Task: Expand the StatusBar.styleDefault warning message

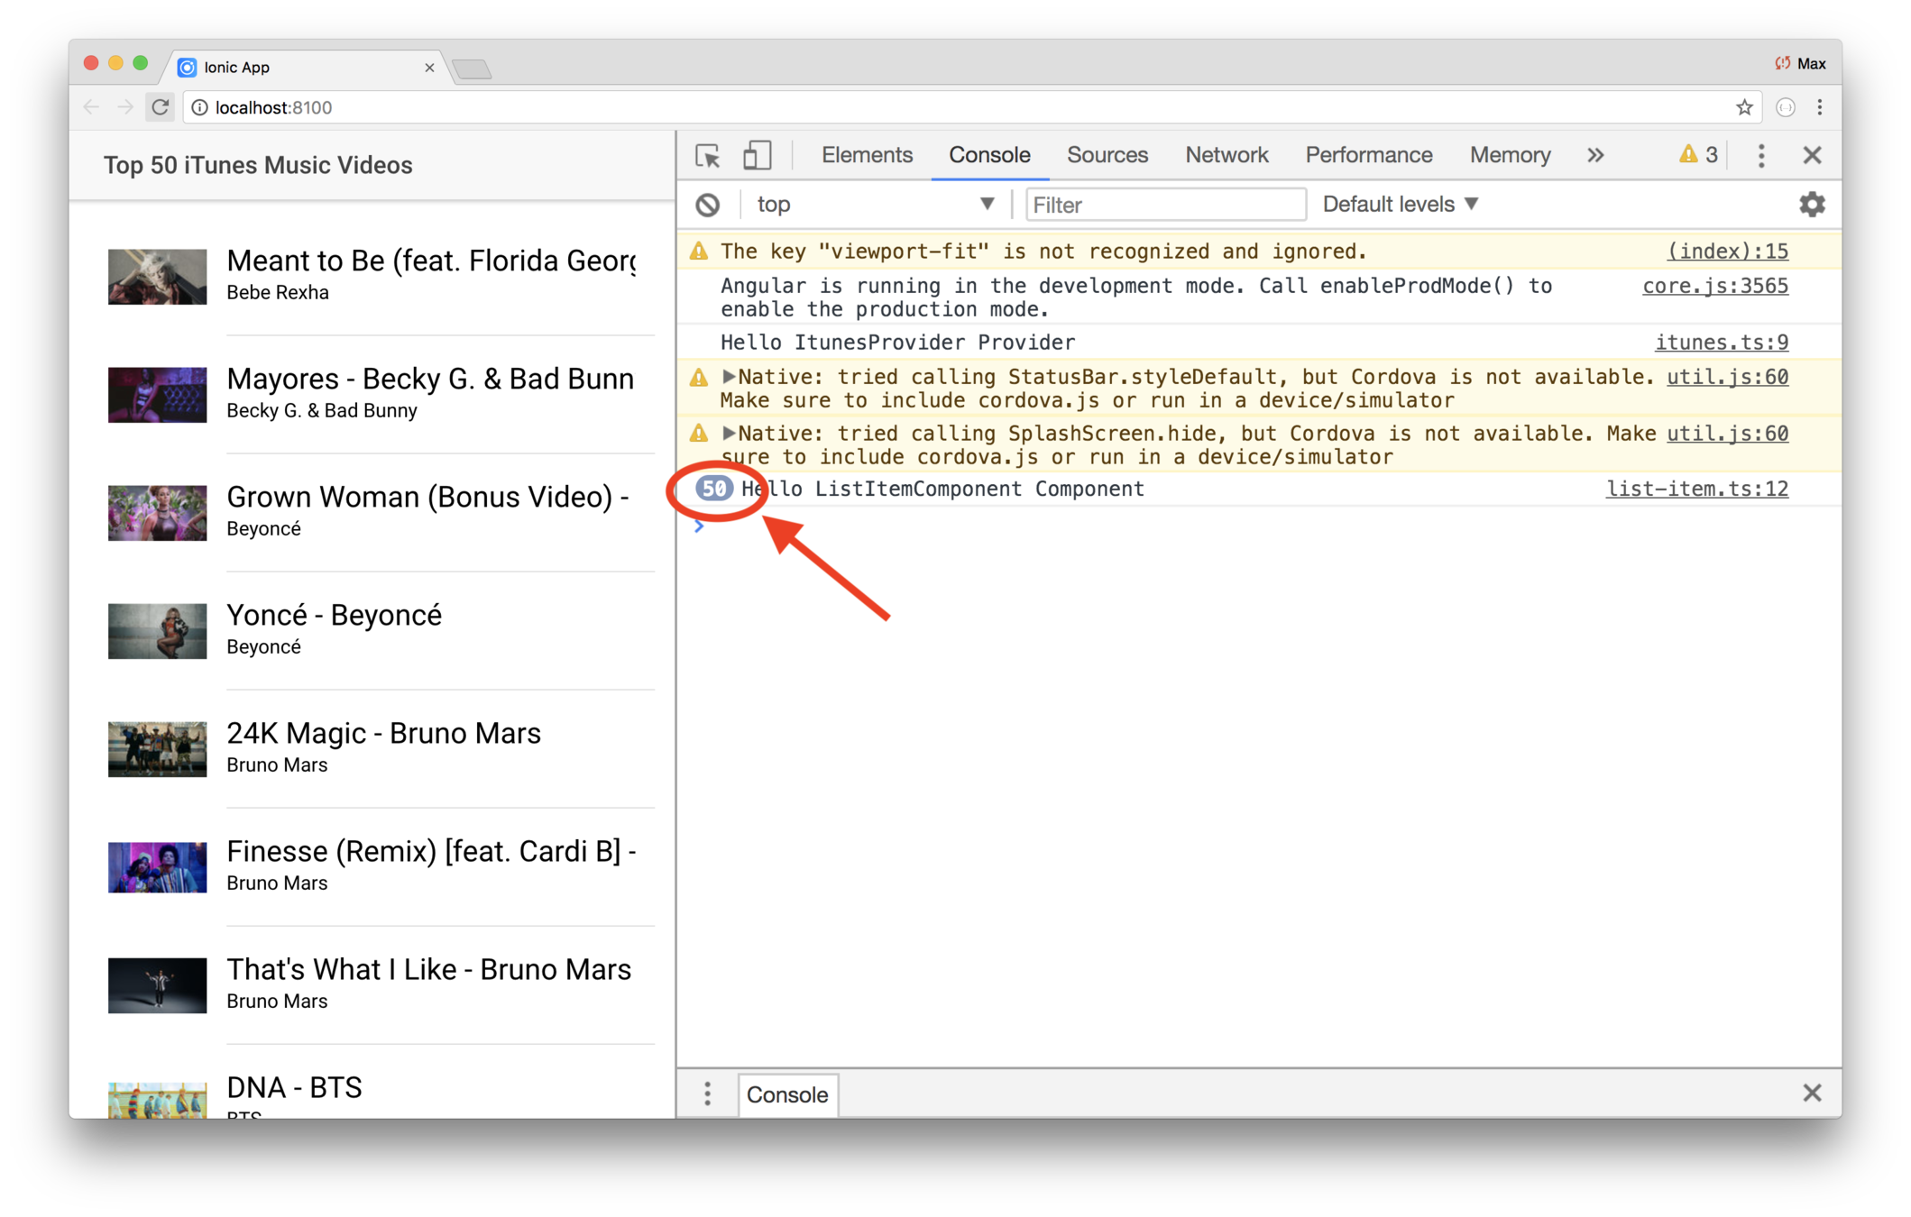Action: tap(729, 377)
